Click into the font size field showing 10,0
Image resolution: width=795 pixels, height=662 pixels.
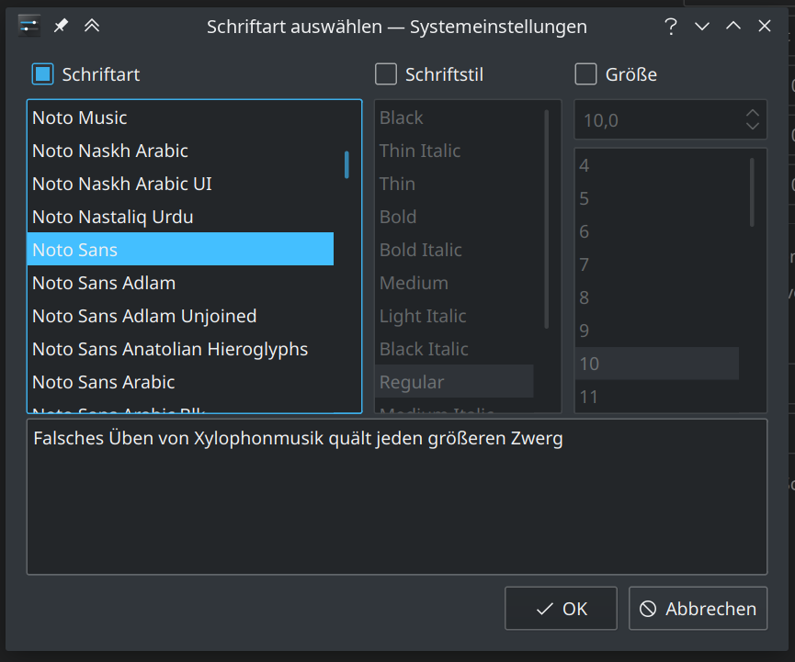tap(657, 119)
